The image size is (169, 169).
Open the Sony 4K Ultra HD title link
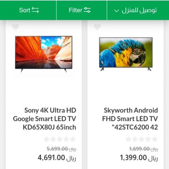pyautogui.click(x=45, y=119)
